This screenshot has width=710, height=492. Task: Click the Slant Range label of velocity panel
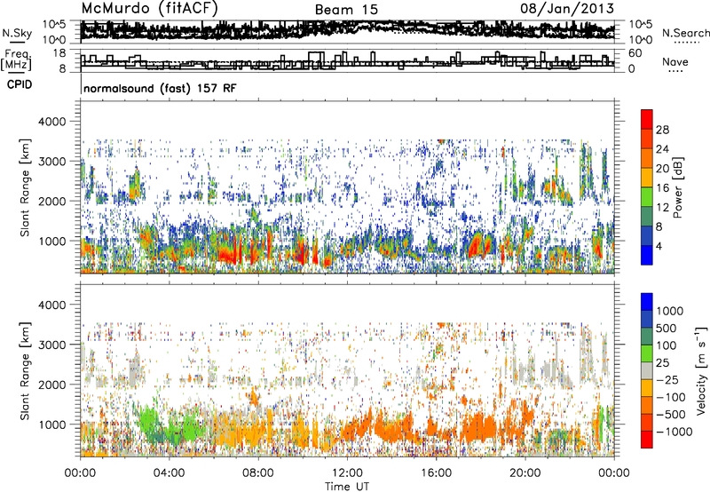point(25,370)
